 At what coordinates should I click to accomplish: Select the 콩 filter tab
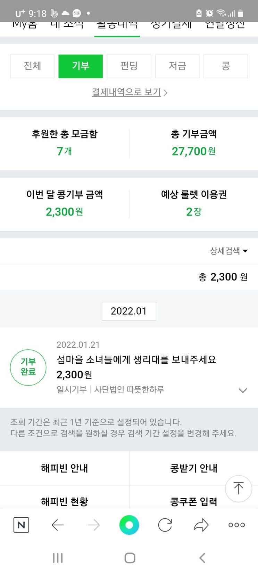pos(225,66)
